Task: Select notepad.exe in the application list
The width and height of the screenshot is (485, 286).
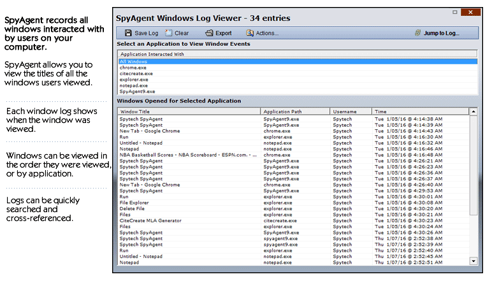Action: [x=298, y=85]
